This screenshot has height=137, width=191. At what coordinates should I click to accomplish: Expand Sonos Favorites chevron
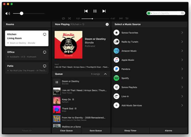point(182,33)
